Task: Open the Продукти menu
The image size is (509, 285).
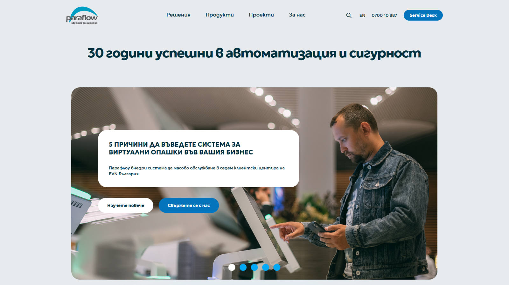Action: pos(220,15)
